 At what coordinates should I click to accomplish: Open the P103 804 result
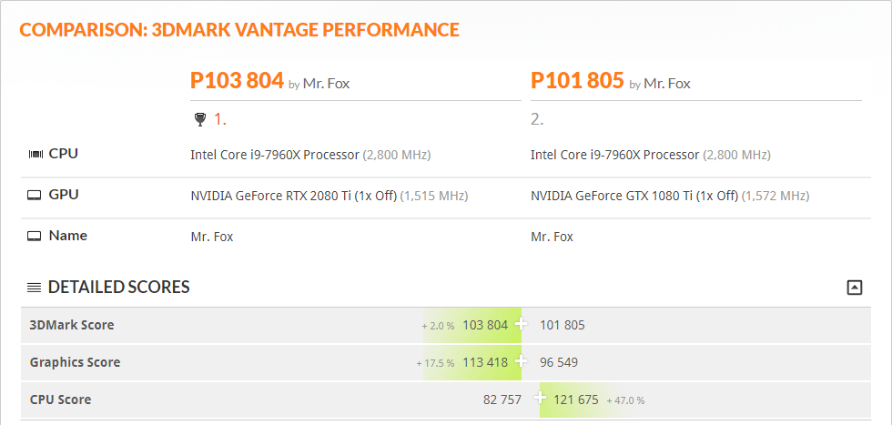tap(237, 81)
